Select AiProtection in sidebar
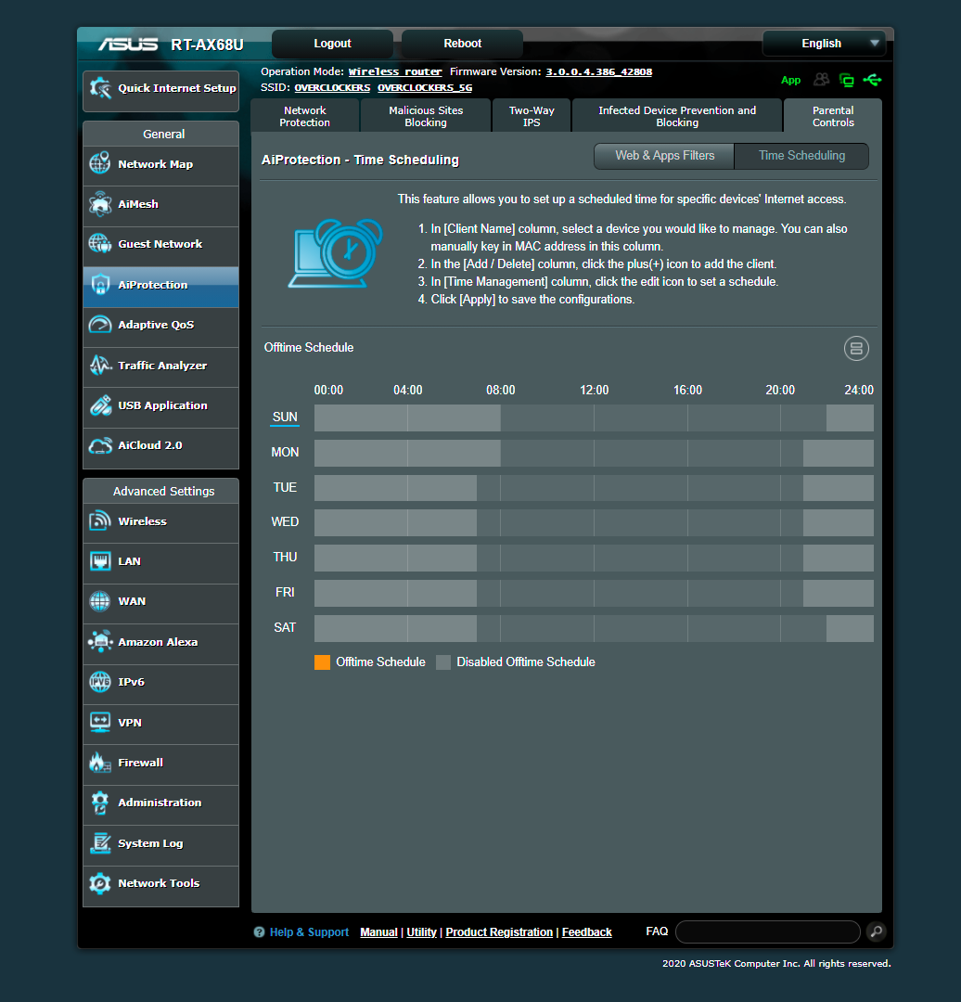Screen dimensions: 961x1002 point(160,286)
